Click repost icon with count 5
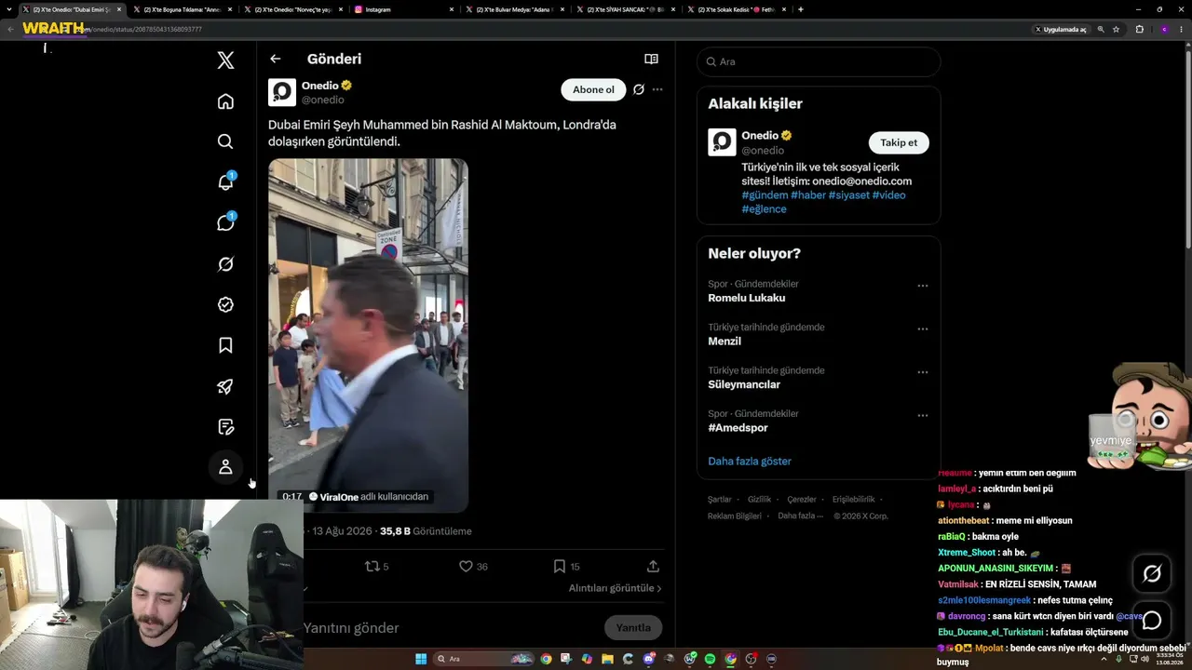The width and height of the screenshot is (1192, 670). pos(376,566)
